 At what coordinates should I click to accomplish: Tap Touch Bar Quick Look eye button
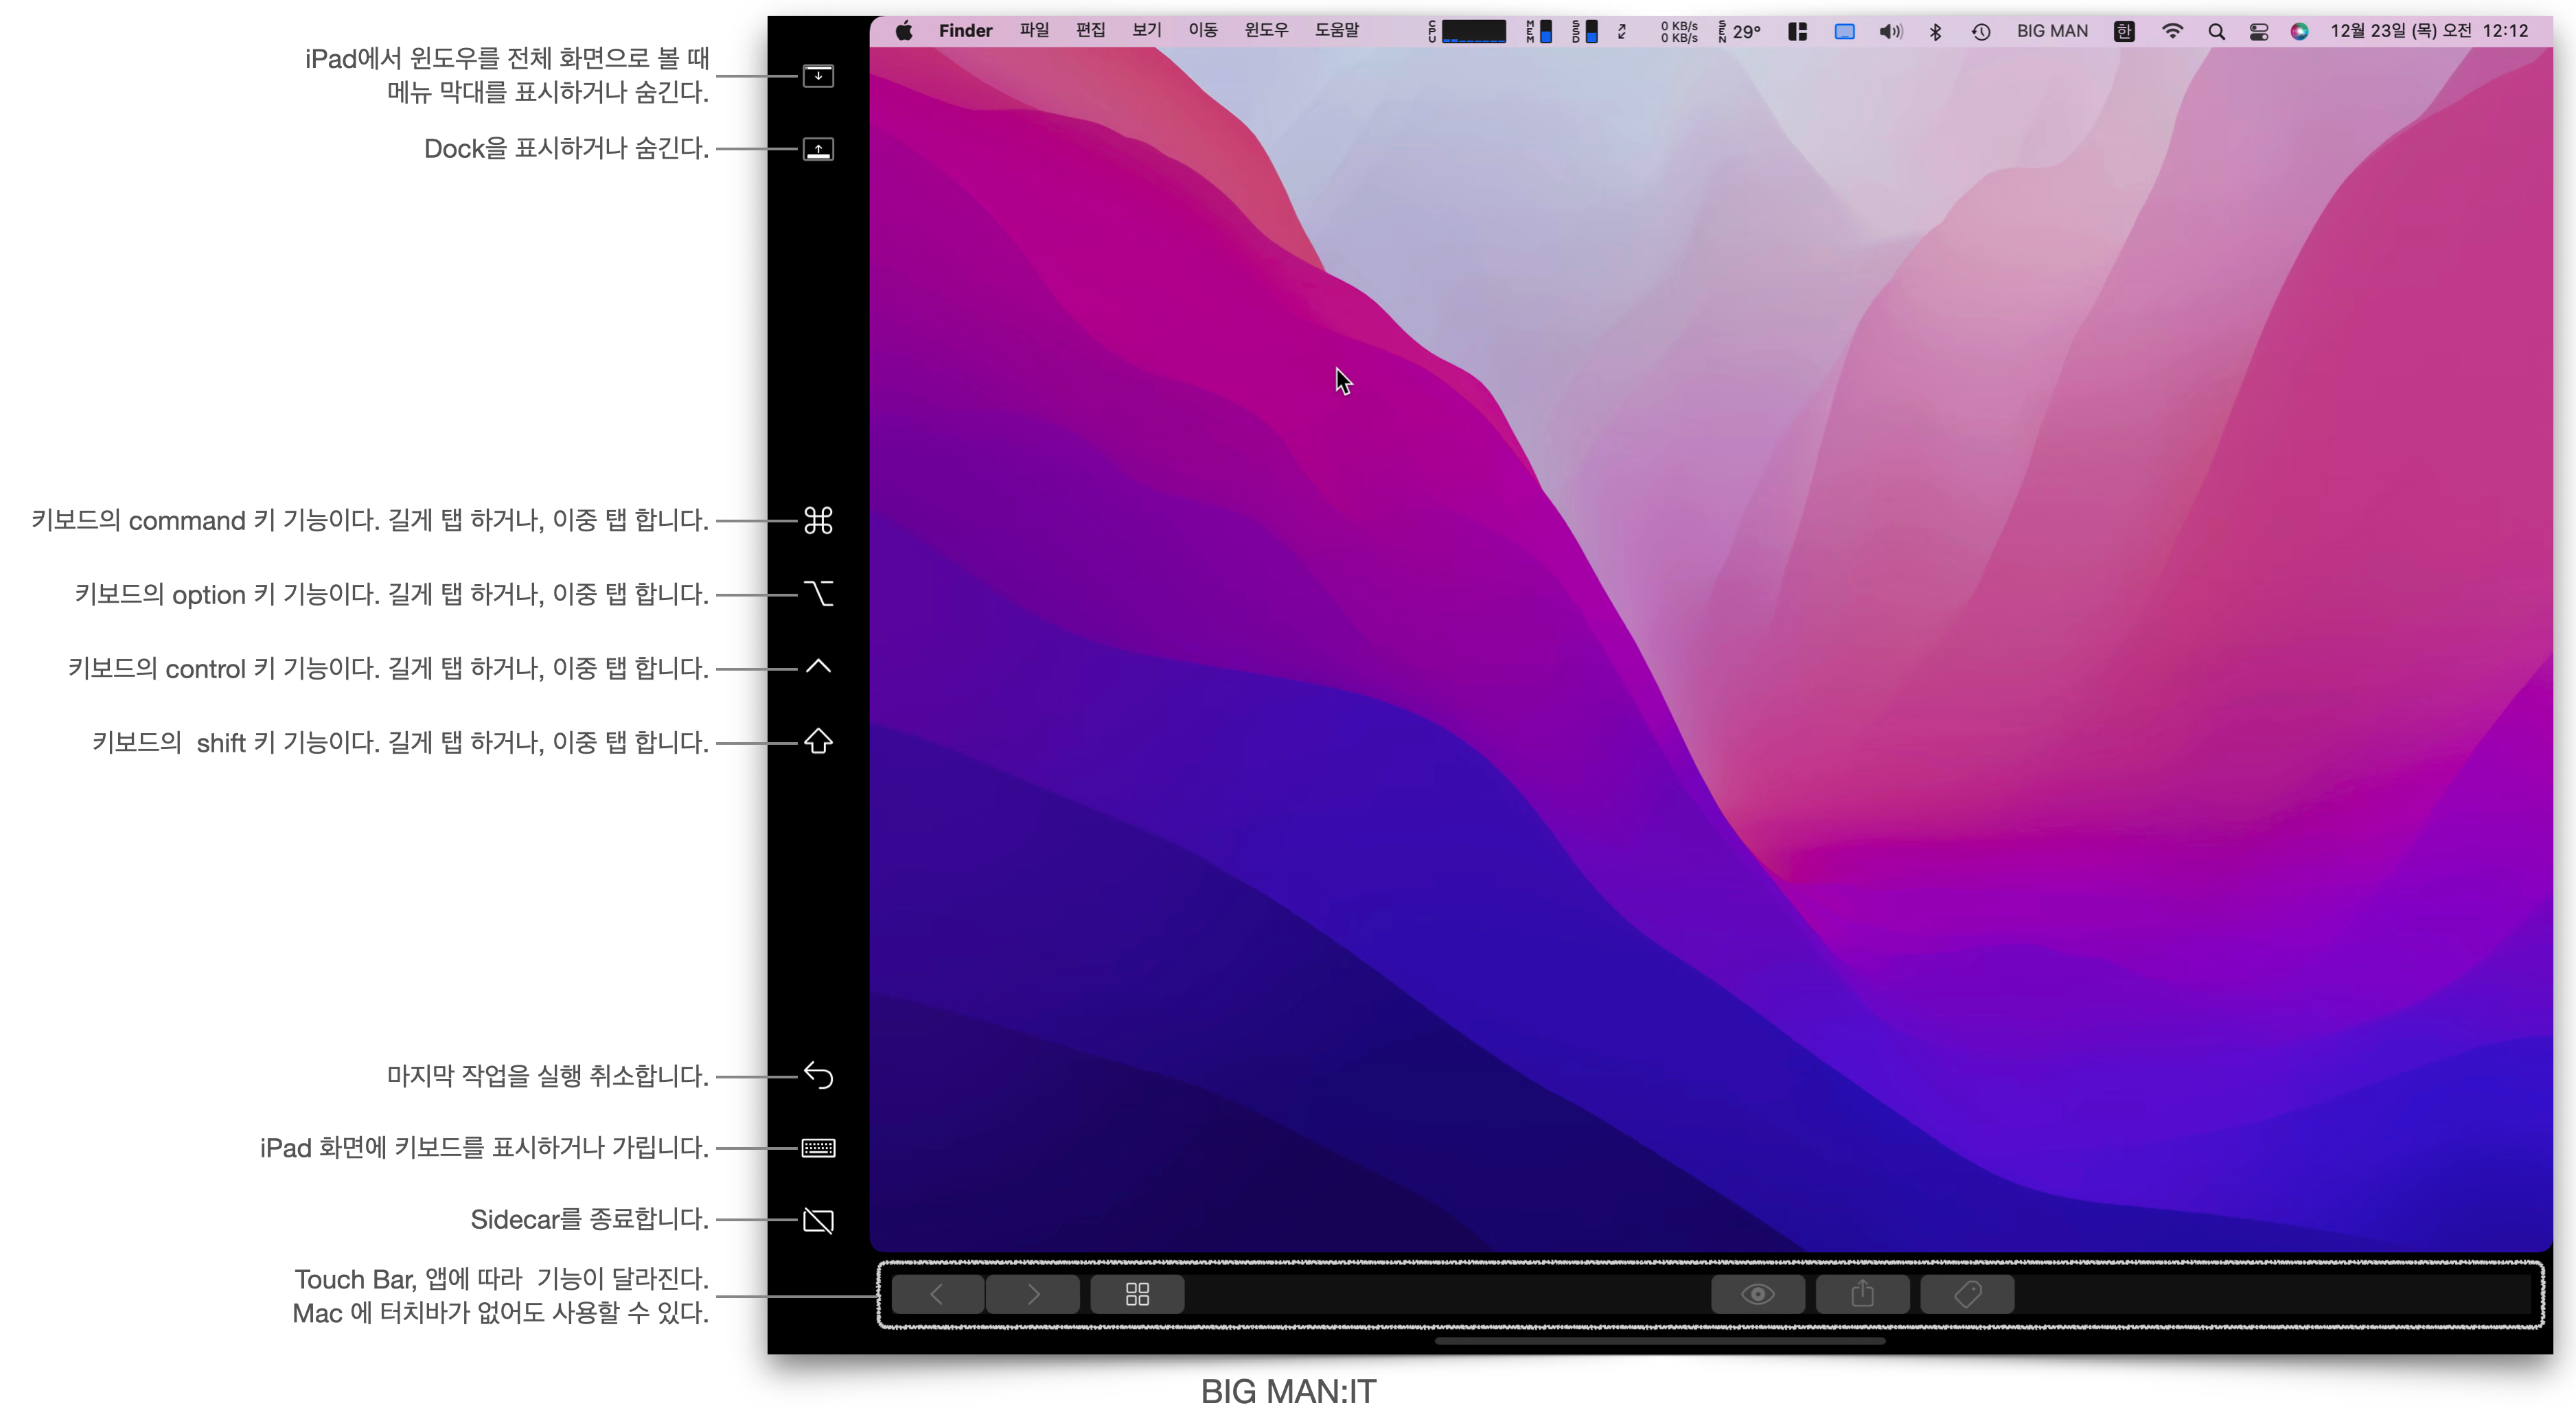tap(1757, 1294)
